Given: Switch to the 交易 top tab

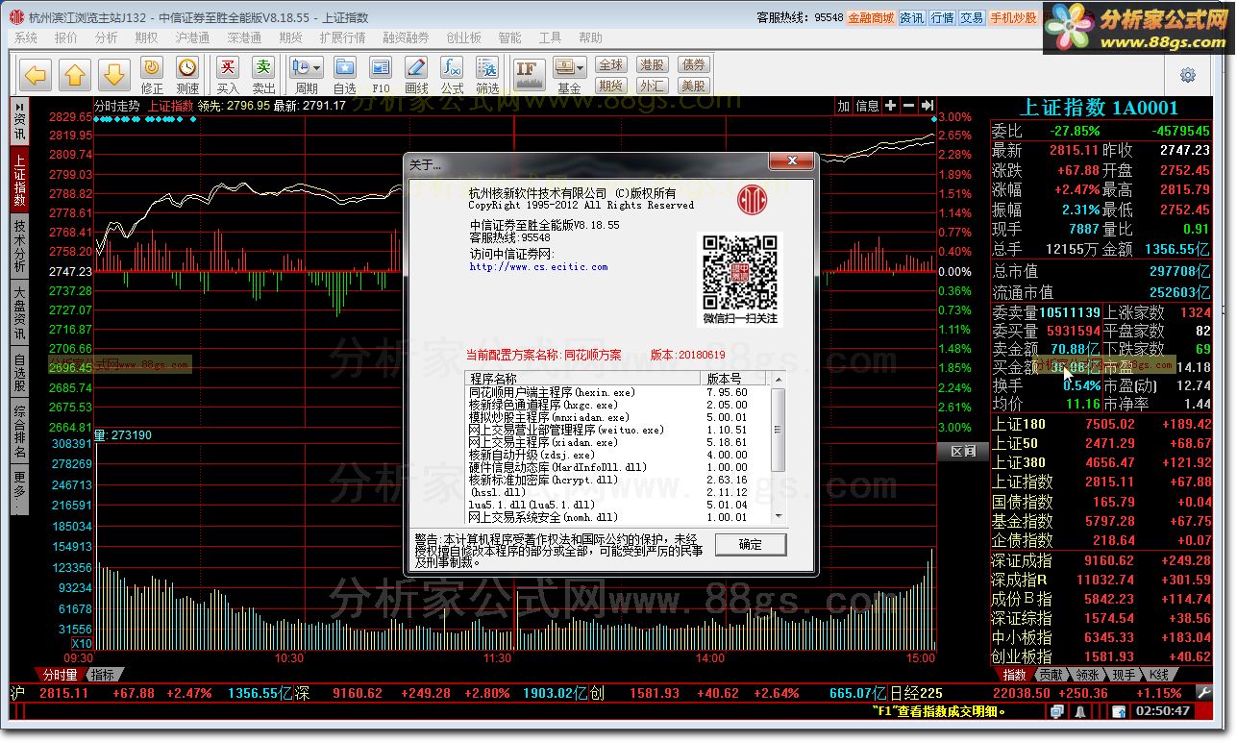Looking at the screenshot, I should (x=972, y=17).
